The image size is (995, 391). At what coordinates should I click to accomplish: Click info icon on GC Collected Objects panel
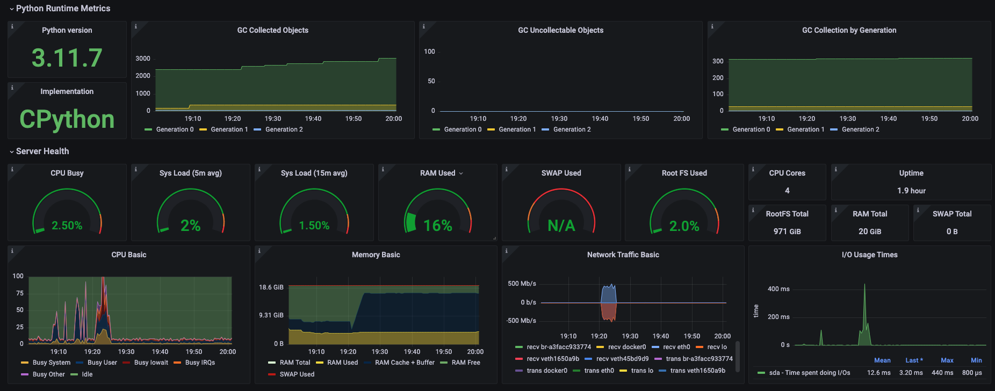coord(135,26)
